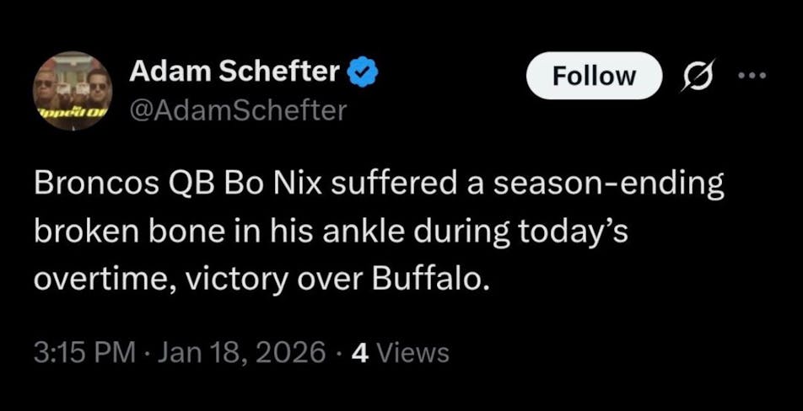Viewport: 803px width, 411px height.
Task: Click the Views label
Action: (412, 352)
